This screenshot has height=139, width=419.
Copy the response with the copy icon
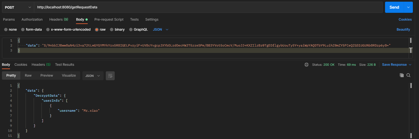pyautogui.click(x=402, y=75)
